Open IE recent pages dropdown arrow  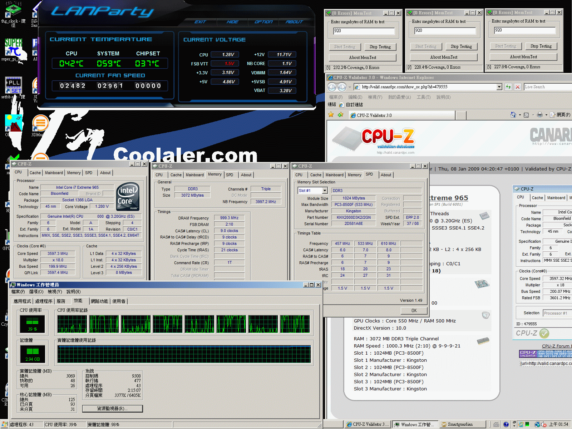pos(350,87)
